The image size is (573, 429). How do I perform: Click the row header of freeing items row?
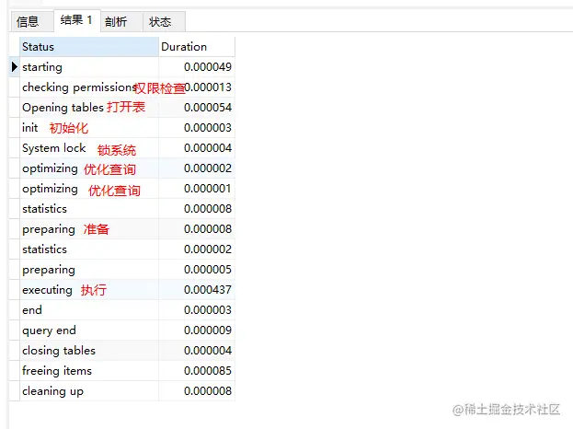tap(14, 370)
